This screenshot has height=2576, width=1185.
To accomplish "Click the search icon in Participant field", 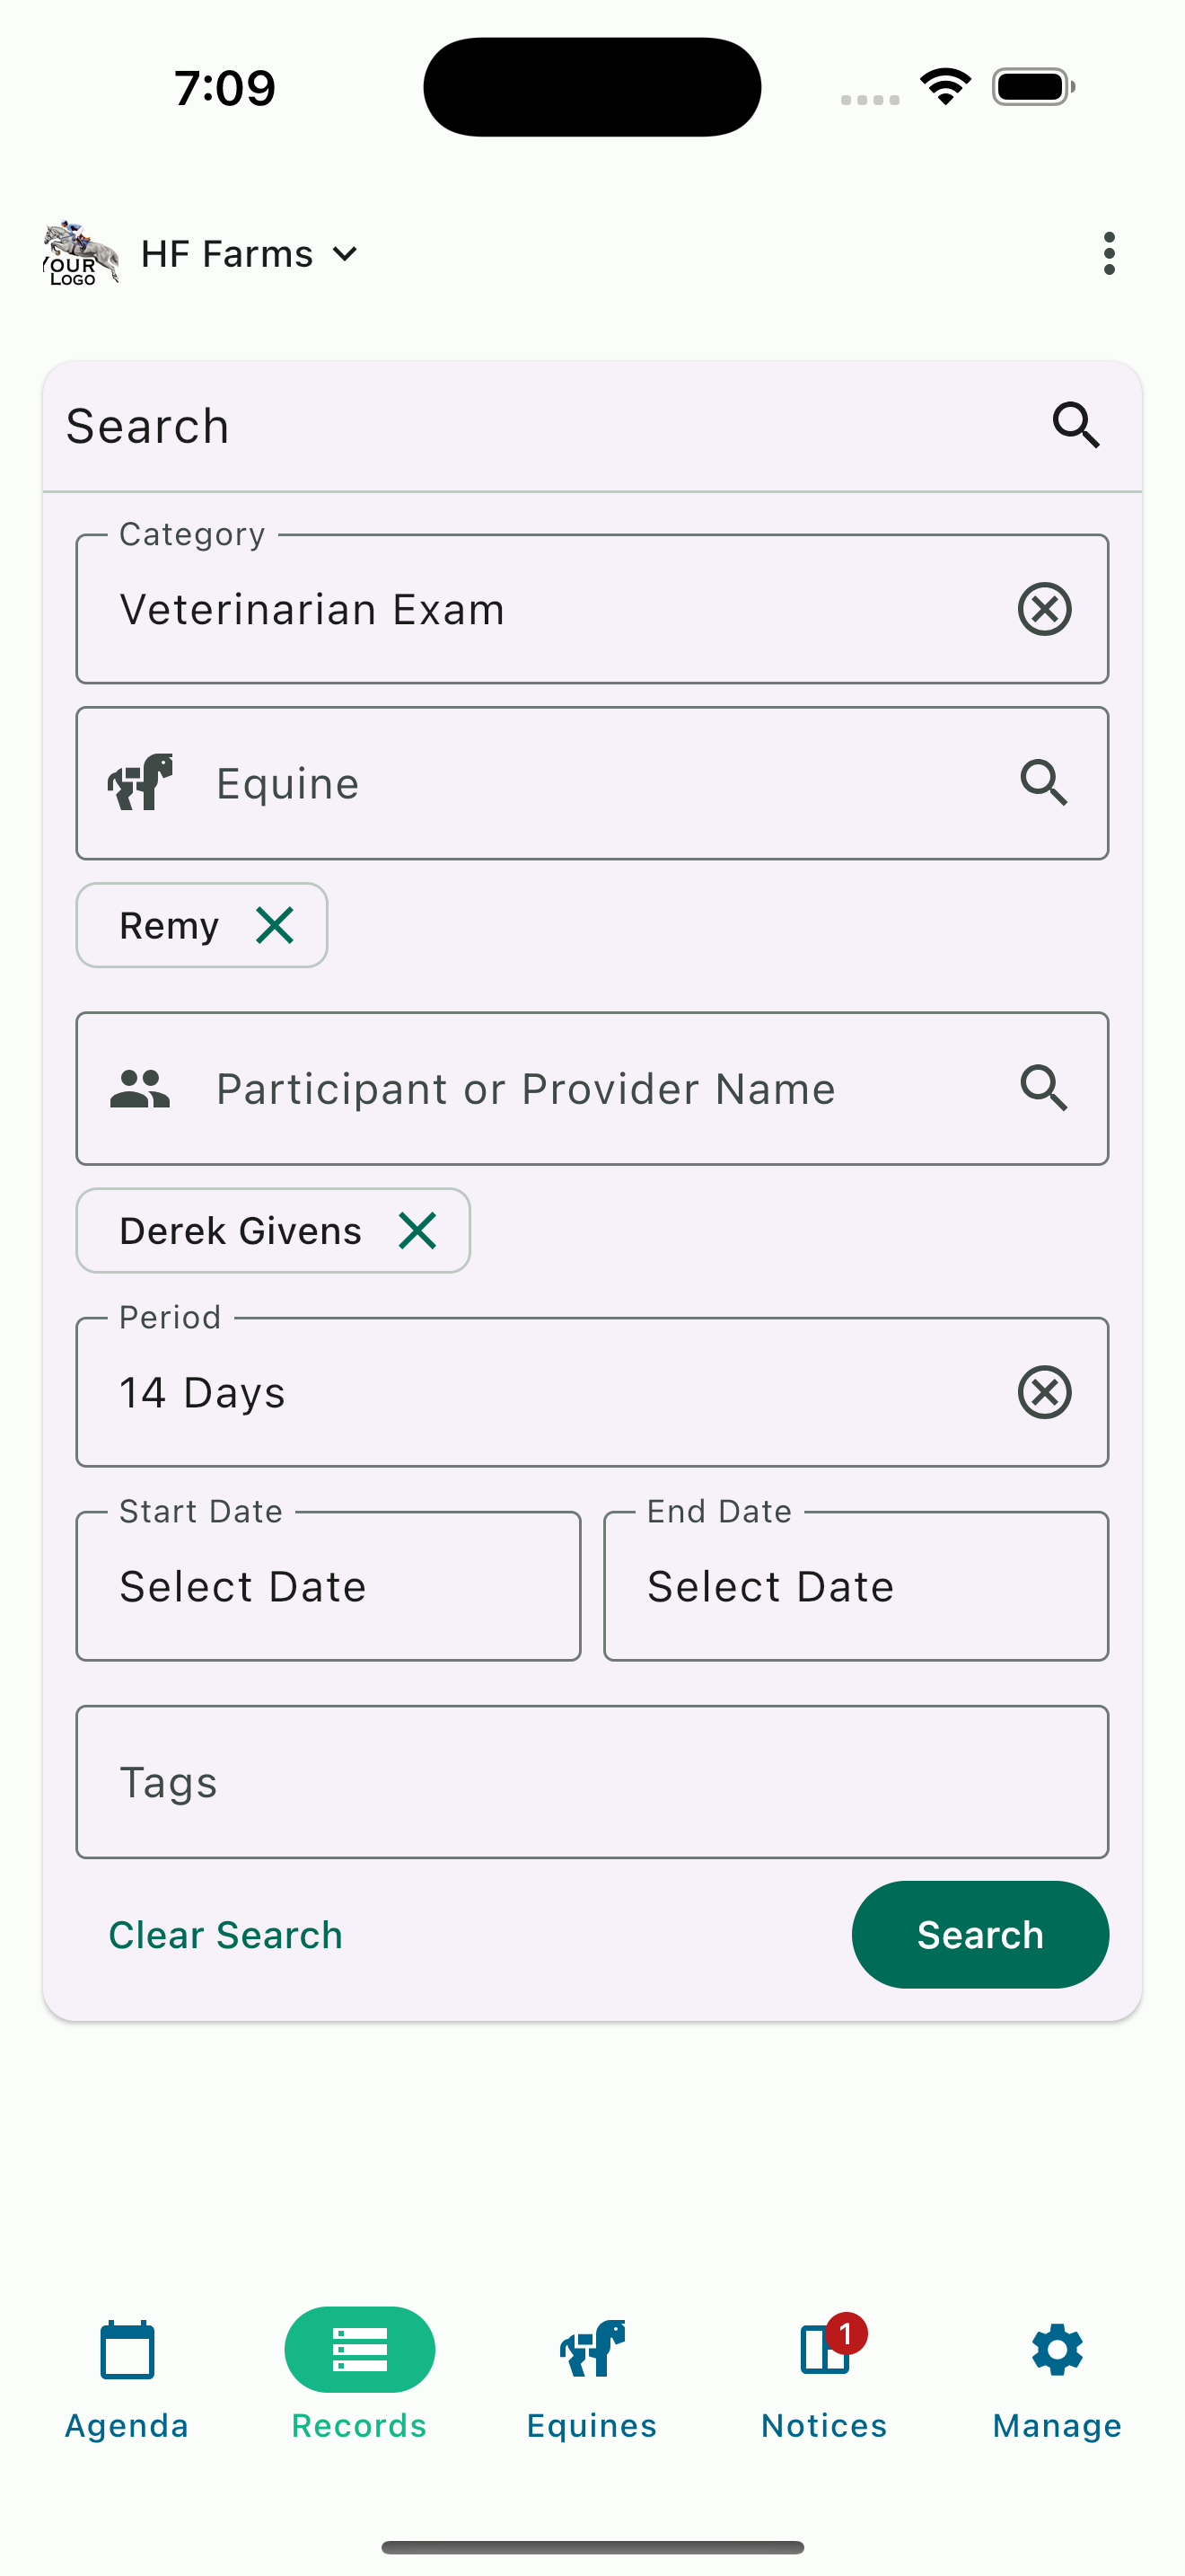I will [1045, 1089].
